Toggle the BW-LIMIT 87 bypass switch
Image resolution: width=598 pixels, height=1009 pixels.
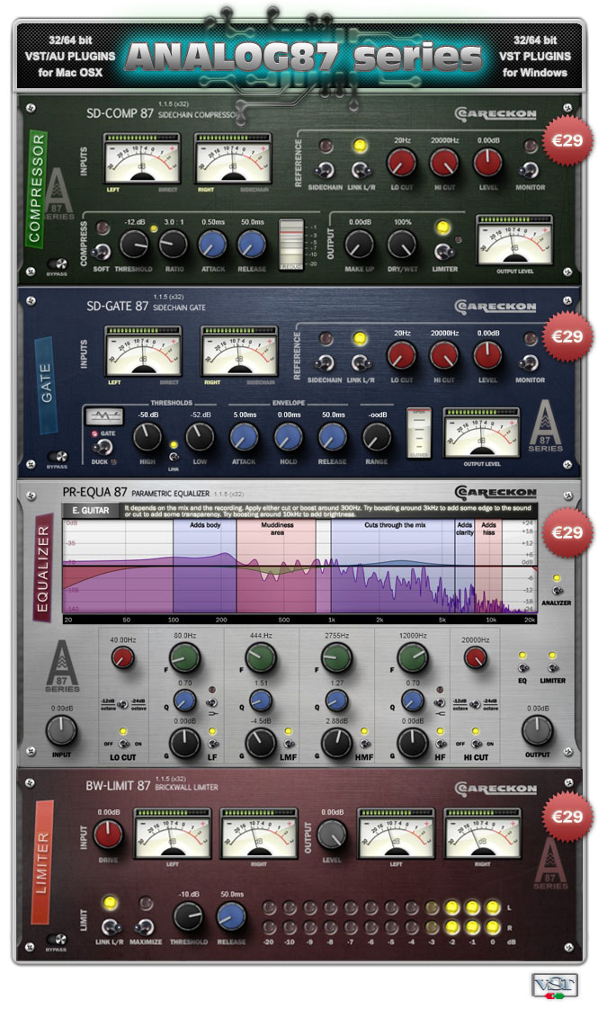tap(58, 940)
